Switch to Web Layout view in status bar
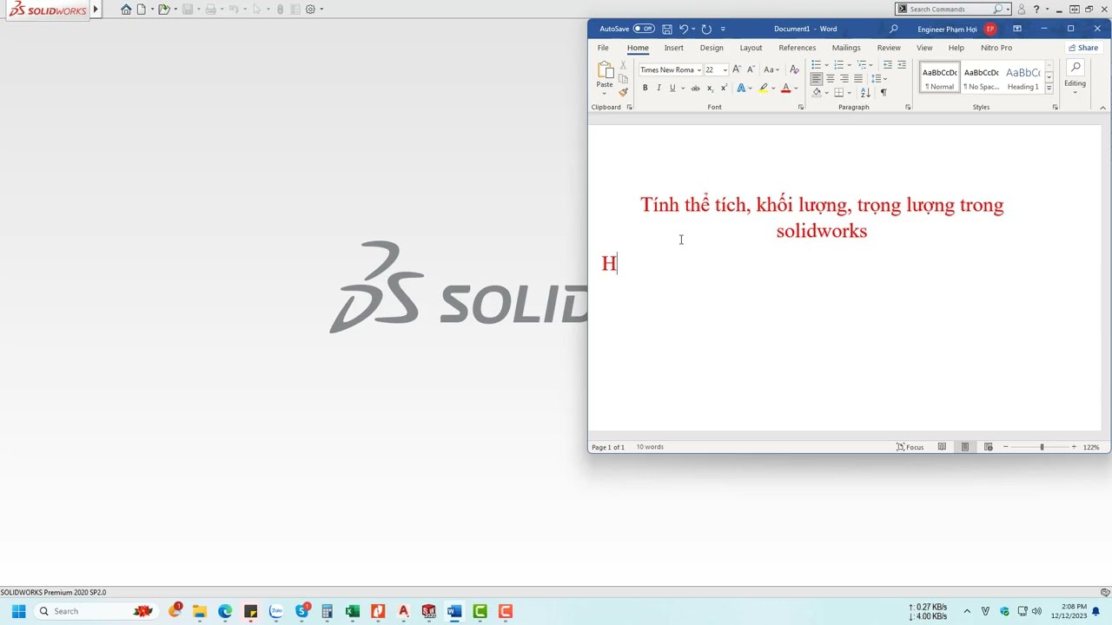The image size is (1112, 625). 988,447
